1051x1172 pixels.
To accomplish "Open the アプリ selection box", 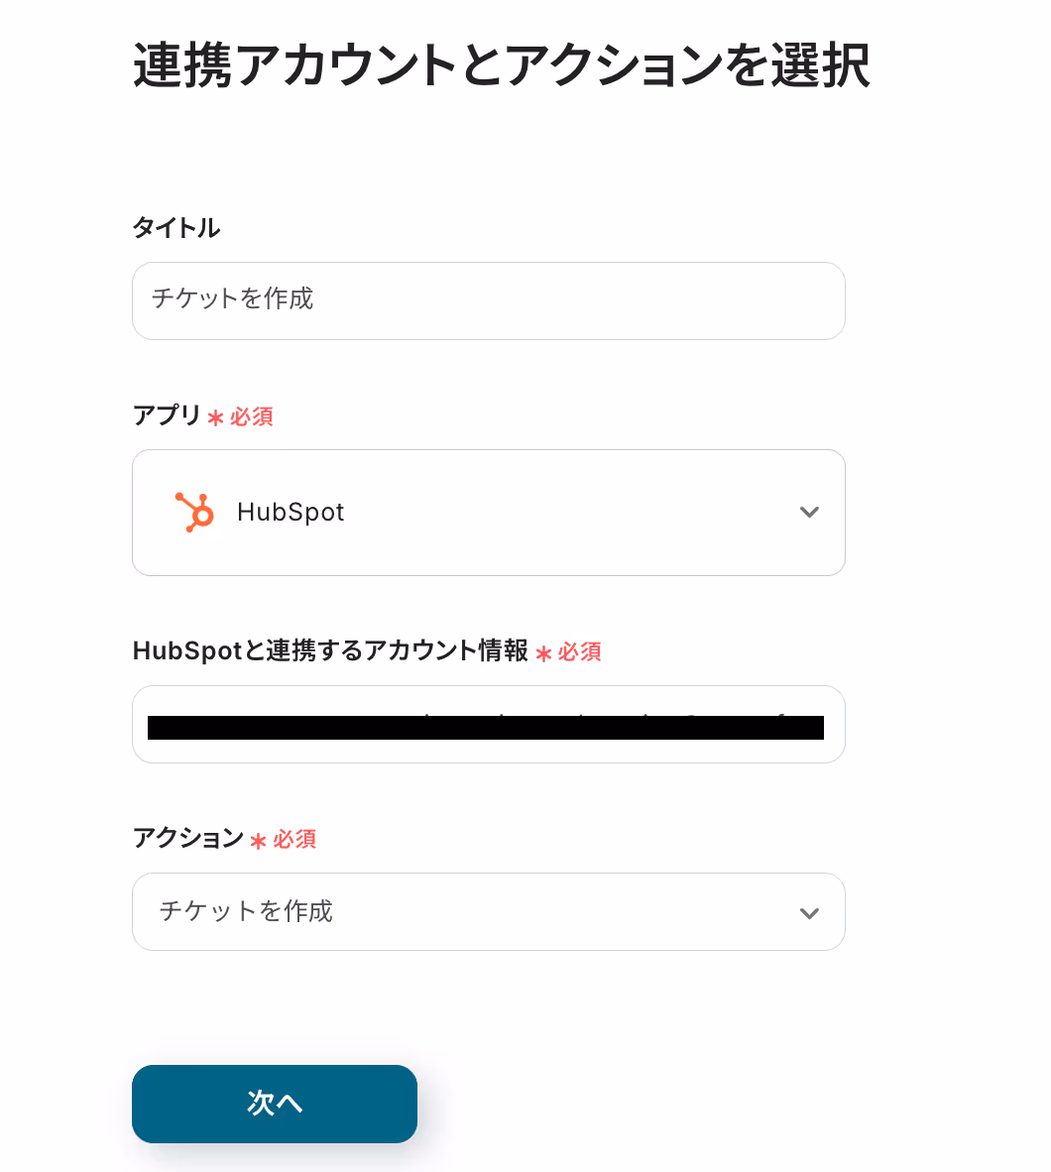I will (x=488, y=513).
